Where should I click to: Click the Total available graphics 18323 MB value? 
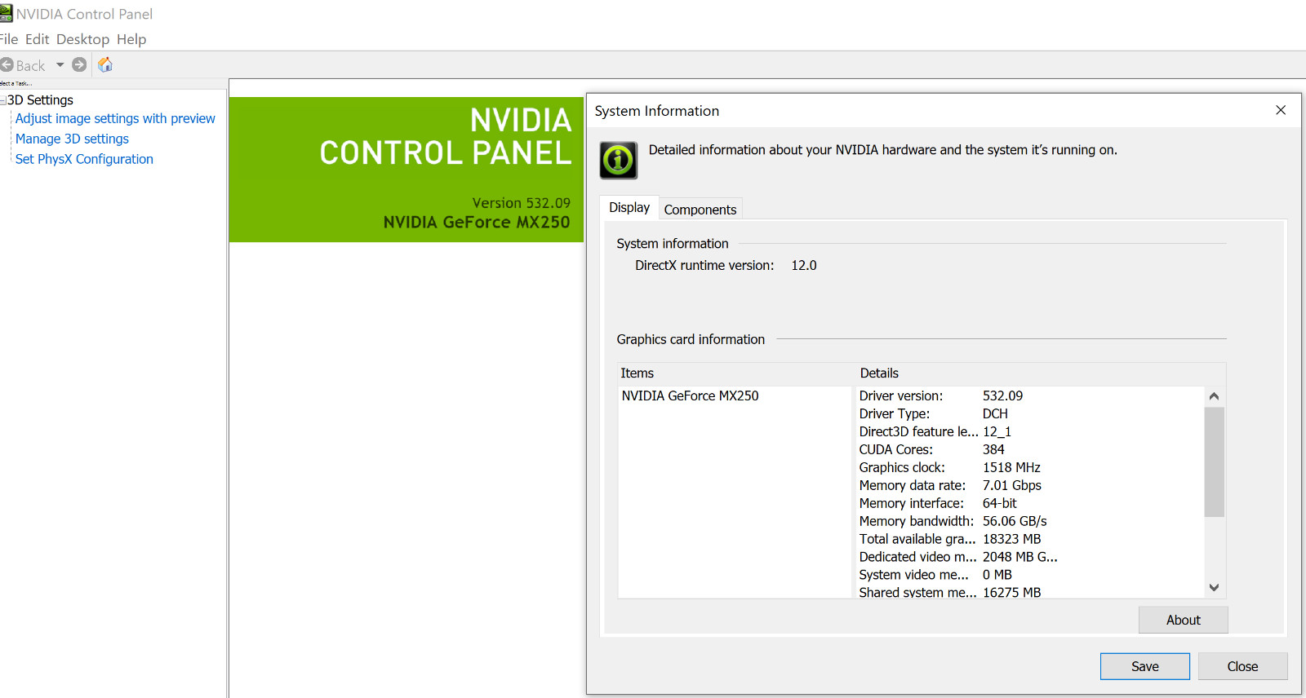(x=1011, y=540)
